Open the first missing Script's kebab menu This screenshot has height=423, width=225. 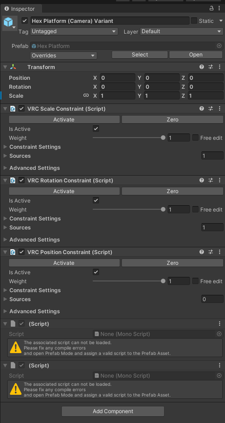coord(220,324)
